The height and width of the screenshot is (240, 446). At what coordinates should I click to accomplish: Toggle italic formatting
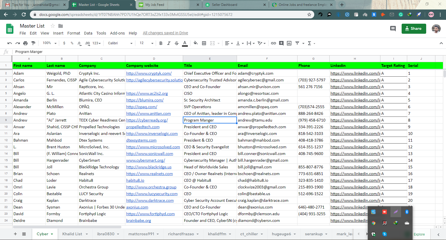pyautogui.click(x=169, y=43)
